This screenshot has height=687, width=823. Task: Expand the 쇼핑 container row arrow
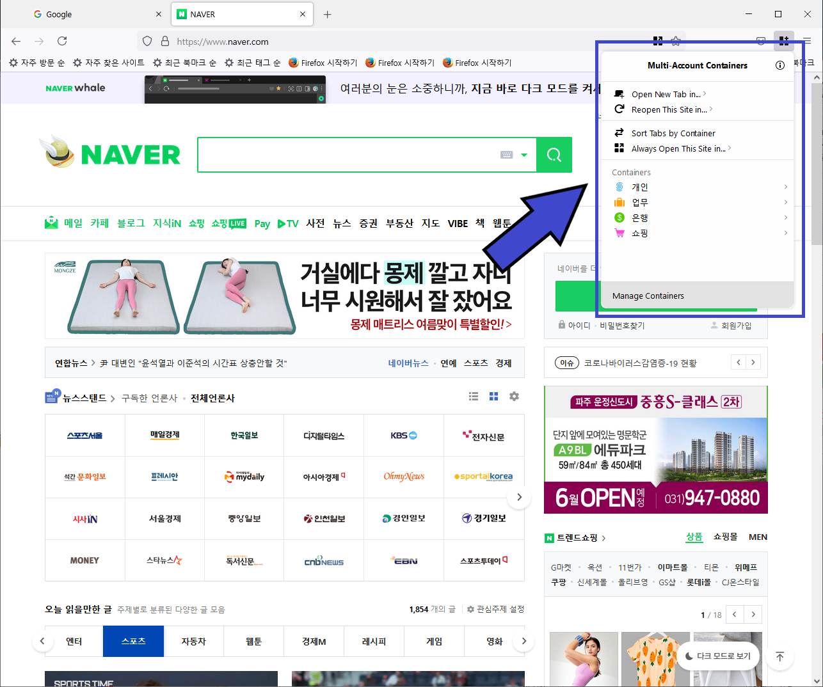pos(786,233)
